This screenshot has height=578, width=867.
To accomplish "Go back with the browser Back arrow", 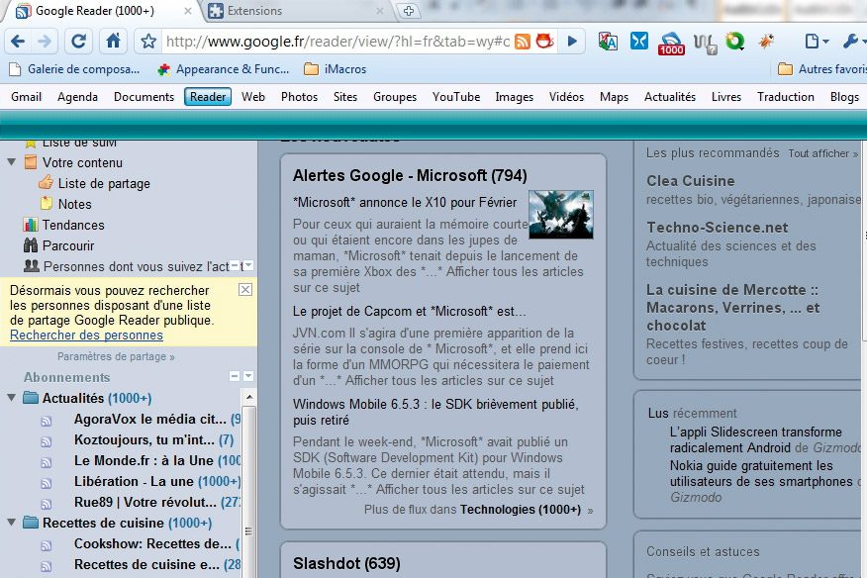I will pos(18,42).
